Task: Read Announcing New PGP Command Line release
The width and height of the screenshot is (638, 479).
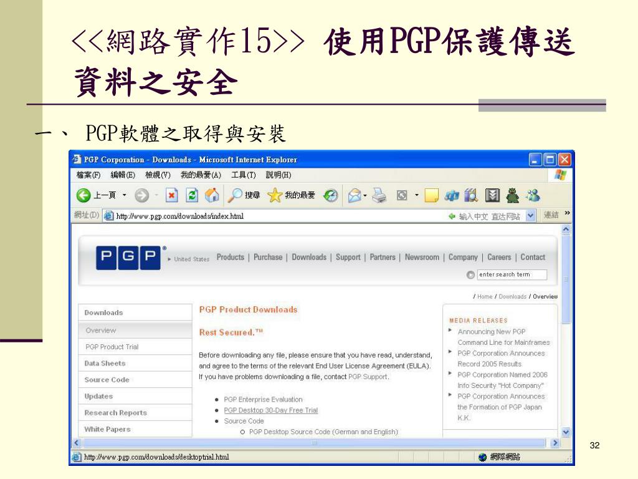Action: [x=503, y=337]
